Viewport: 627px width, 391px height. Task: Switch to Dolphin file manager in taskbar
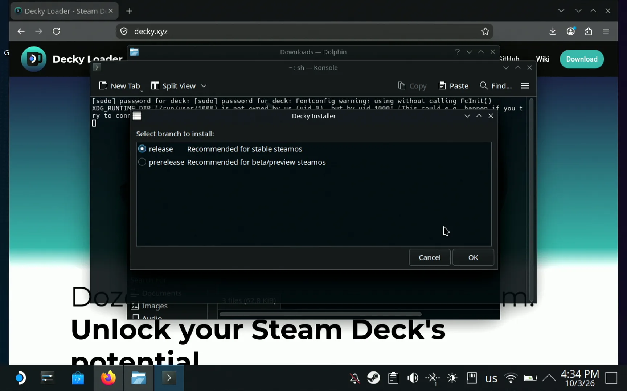pos(139,378)
